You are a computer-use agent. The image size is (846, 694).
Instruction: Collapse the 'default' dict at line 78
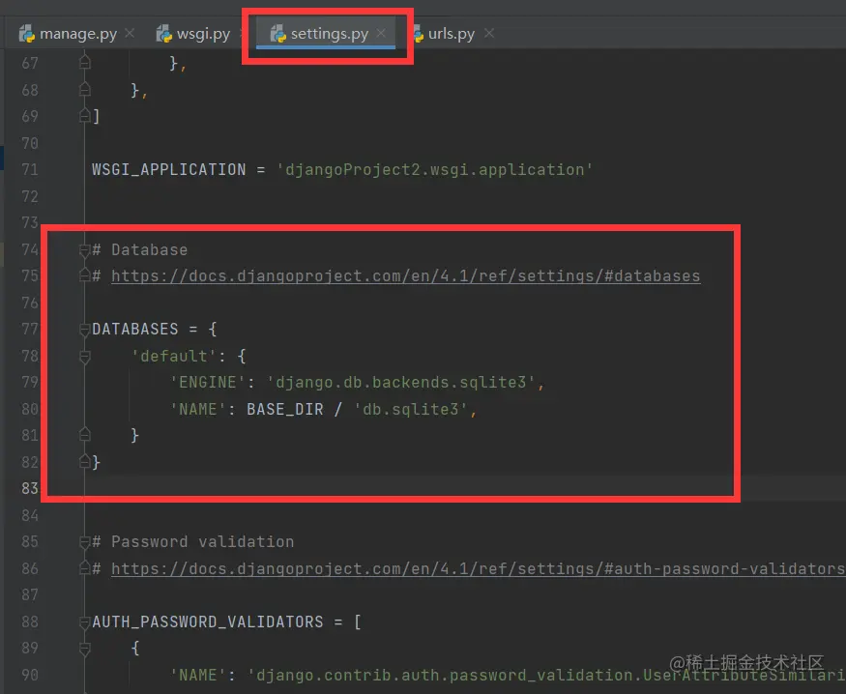coord(85,357)
